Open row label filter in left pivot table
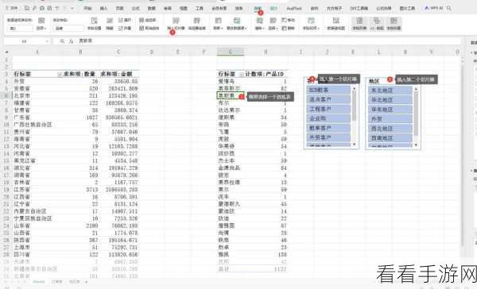Screen dimensions: 477x289 [x=60, y=74]
